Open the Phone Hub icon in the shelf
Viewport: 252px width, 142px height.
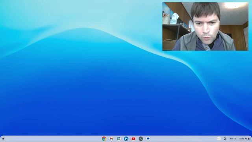click(x=225, y=138)
